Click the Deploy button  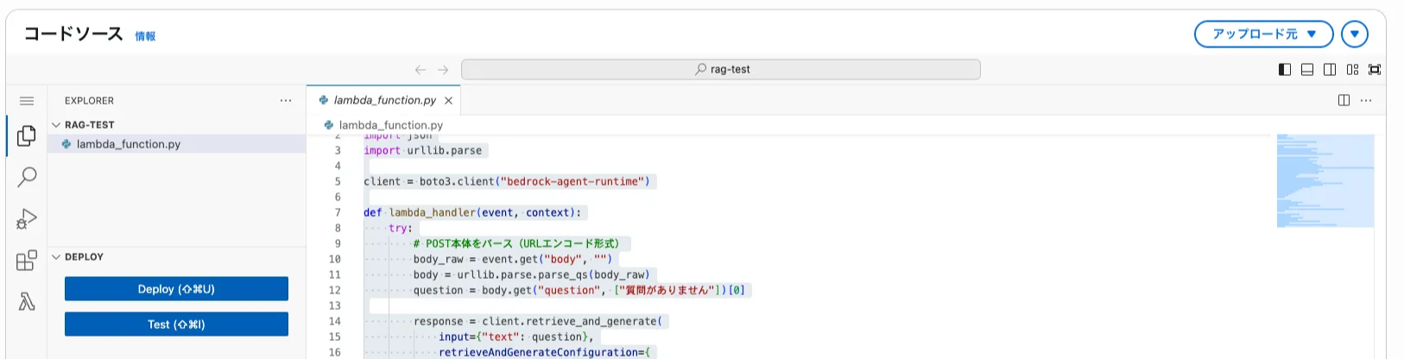coord(176,289)
